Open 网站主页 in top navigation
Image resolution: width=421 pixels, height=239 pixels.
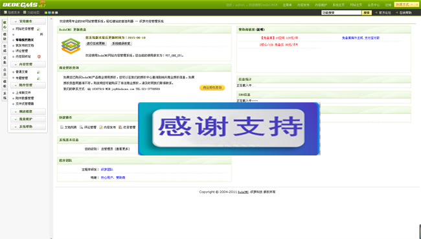[356, 5]
